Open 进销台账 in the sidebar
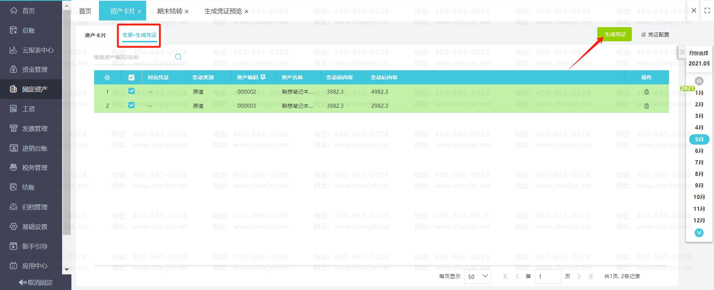Viewport: 714px width, 290px height. coord(28,148)
